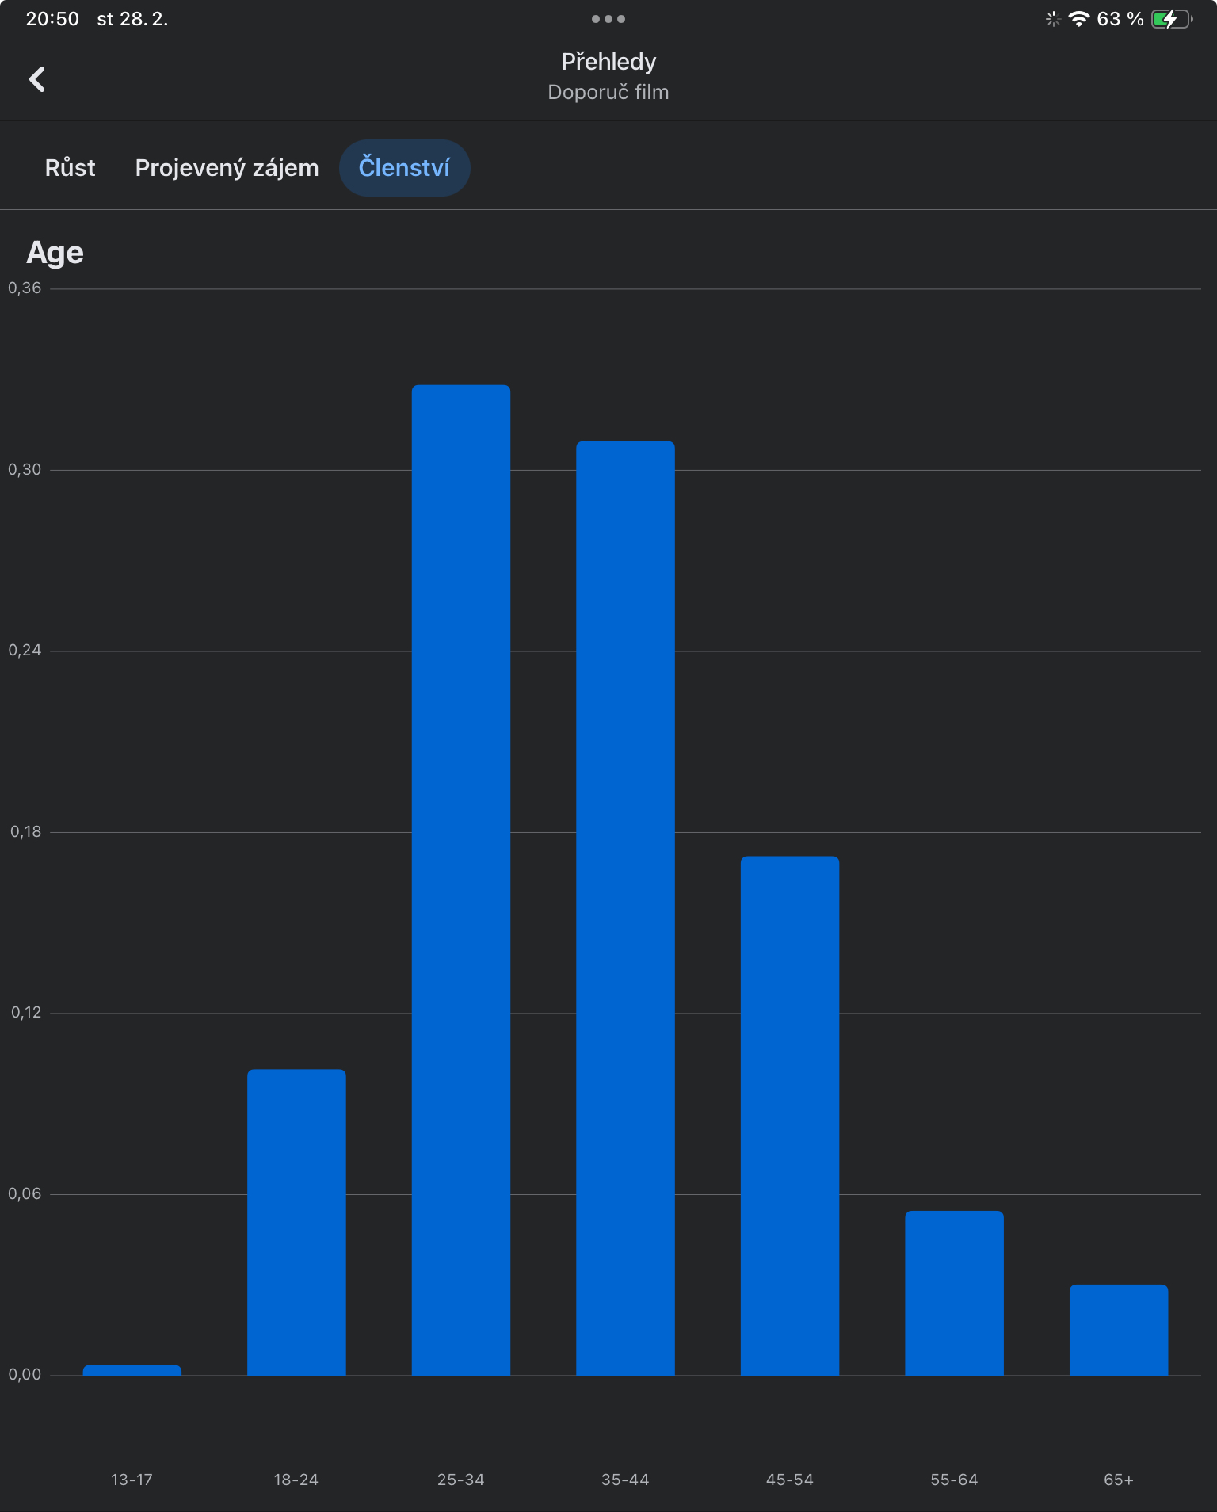Tap the 45-54 age bar

pyautogui.click(x=790, y=1116)
